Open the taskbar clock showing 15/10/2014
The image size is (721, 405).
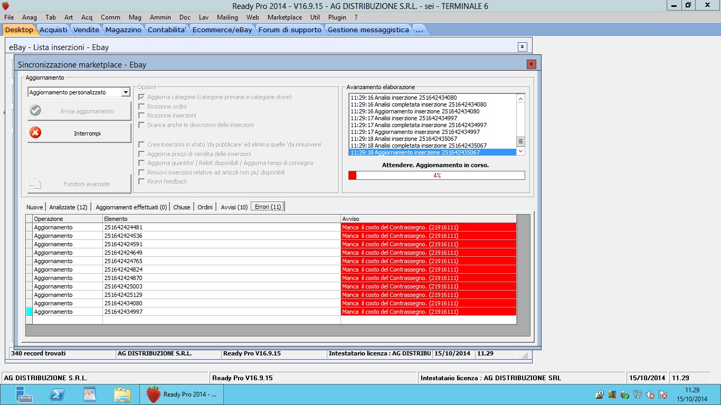[x=692, y=394]
